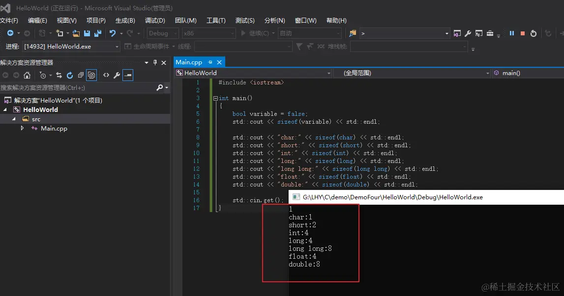
Task: Open Team Explorer icon in top toolbar
Action: pyautogui.click(x=479, y=33)
